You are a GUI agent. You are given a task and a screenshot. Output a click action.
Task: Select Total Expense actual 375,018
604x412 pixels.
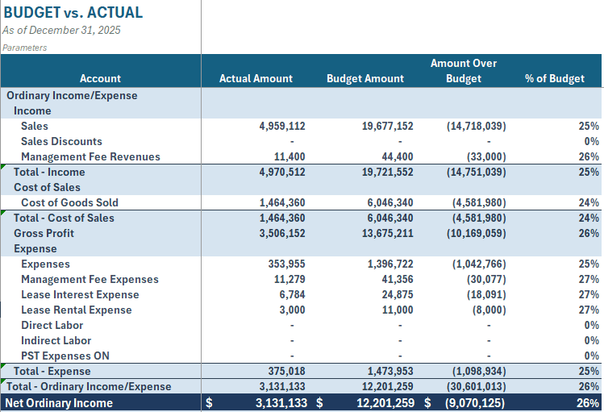pos(286,371)
